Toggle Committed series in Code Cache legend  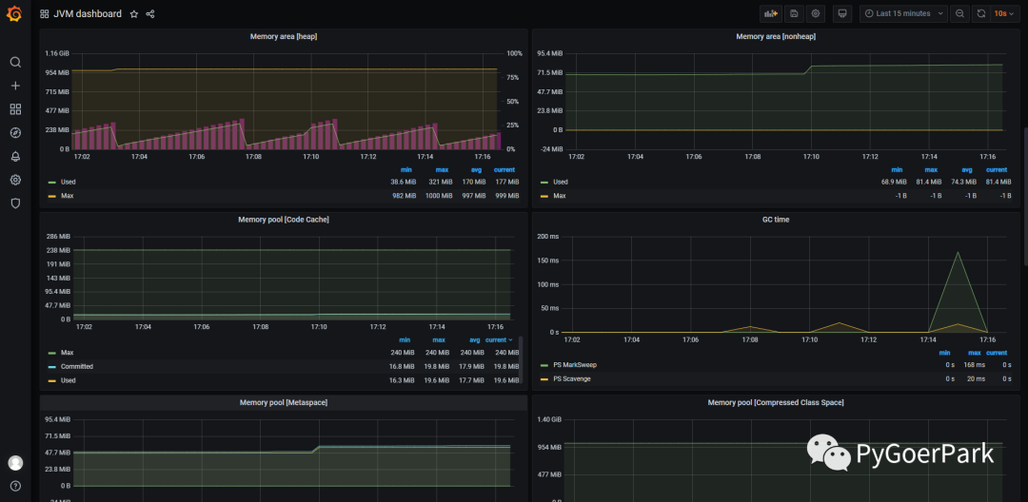pos(76,366)
